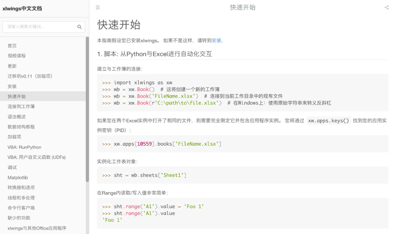The image size is (395, 234).
Task: Go to 视频课程 in the sidebar
Action: pos(16,56)
